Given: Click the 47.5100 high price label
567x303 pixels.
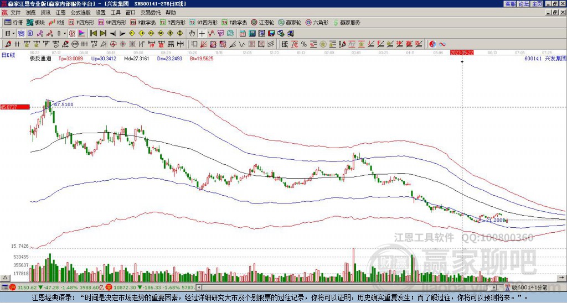Looking at the screenshot, I should (x=64, y=105).
